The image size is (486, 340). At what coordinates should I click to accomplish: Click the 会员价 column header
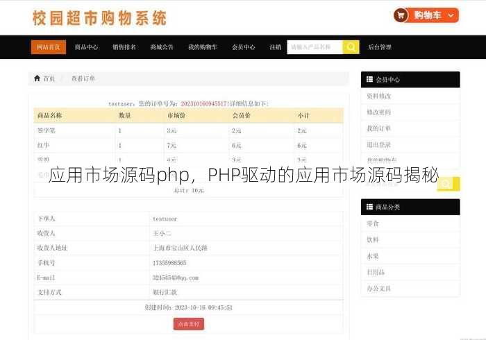(242, 115)
